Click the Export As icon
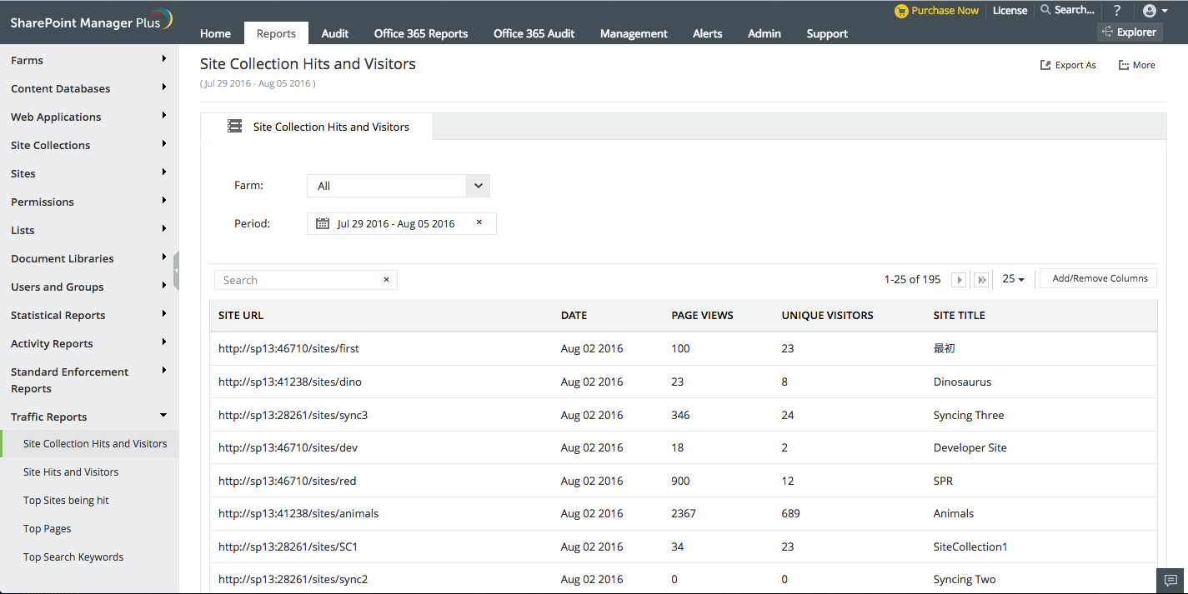This screenshot has height=594, width=1188. pyautogui.click(x=1045, y=65)
